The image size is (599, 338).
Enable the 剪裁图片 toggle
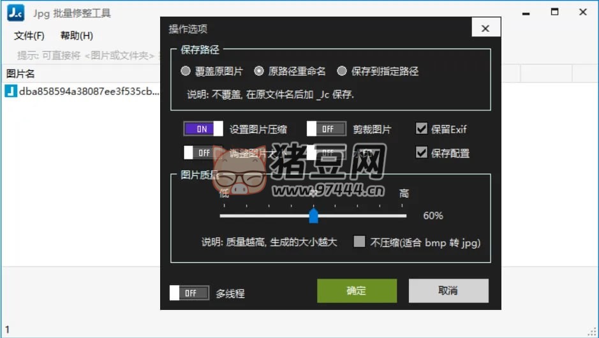click(x=326, y=129)
